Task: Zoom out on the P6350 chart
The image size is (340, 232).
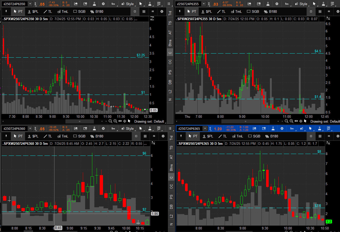Action: [x=110, y=121]
